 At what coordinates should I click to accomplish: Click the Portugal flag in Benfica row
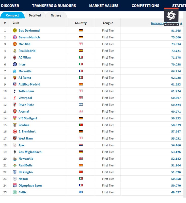tap(81, 125)
